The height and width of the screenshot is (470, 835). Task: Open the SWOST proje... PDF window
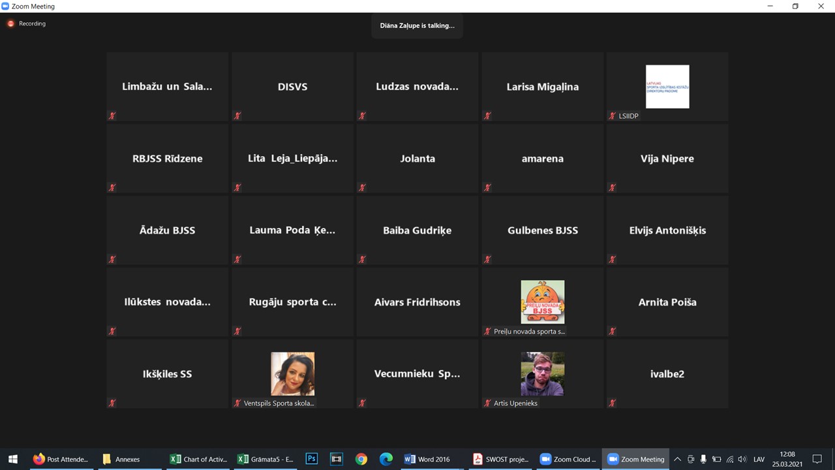coord(501,459)
